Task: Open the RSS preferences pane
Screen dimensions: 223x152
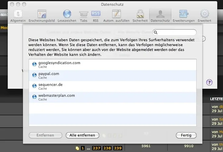Action: 96,16
